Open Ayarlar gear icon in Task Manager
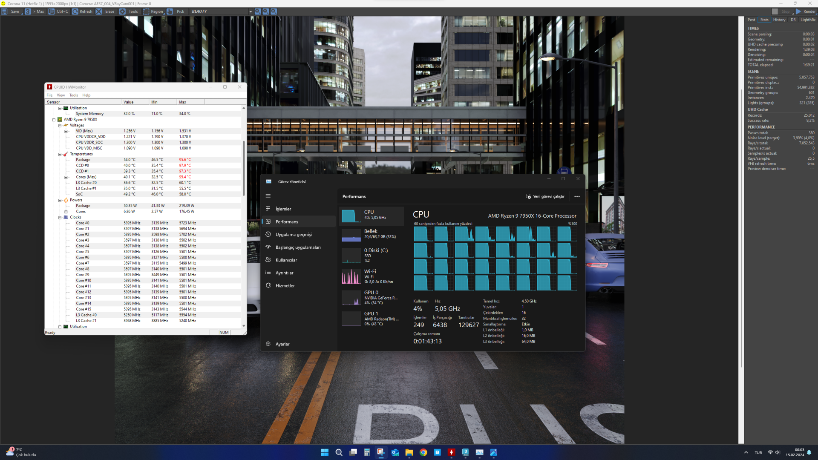This screenshot has width=818, height=460. 268,344
